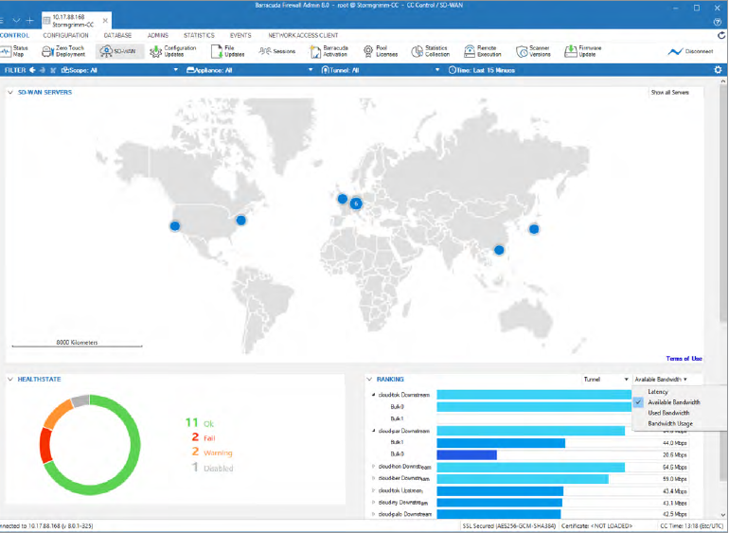Image resolution: width=729 pixels, height=533 pixels.
Task: Select the SD-WAN toolbar button
Action: coord(118,51)
